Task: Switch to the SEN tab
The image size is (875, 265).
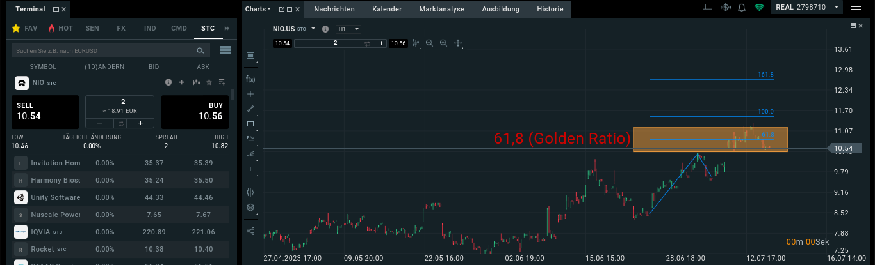Action: 92,29
